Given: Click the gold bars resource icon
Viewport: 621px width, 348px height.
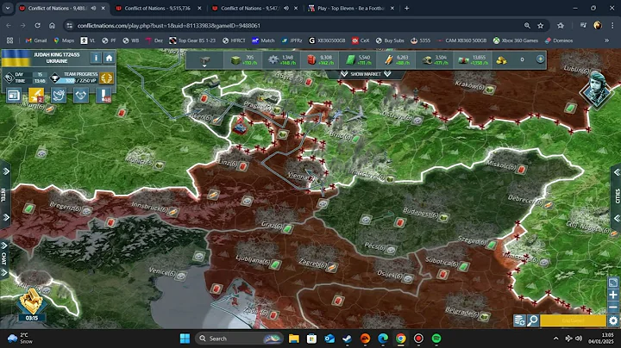Looking at the screenshot, I should click(x=501, y=60).
